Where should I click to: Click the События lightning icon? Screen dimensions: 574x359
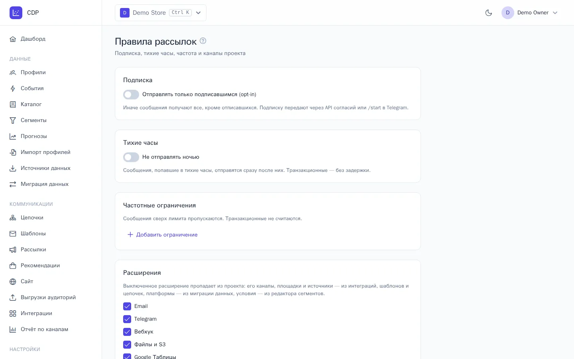point(13,89)
